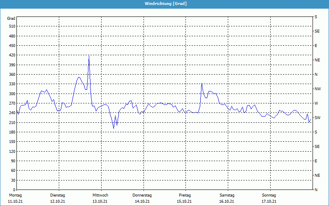Screen dimensions: 329x206
Task: Click the Sonntag day label
Action: point(269,195)
